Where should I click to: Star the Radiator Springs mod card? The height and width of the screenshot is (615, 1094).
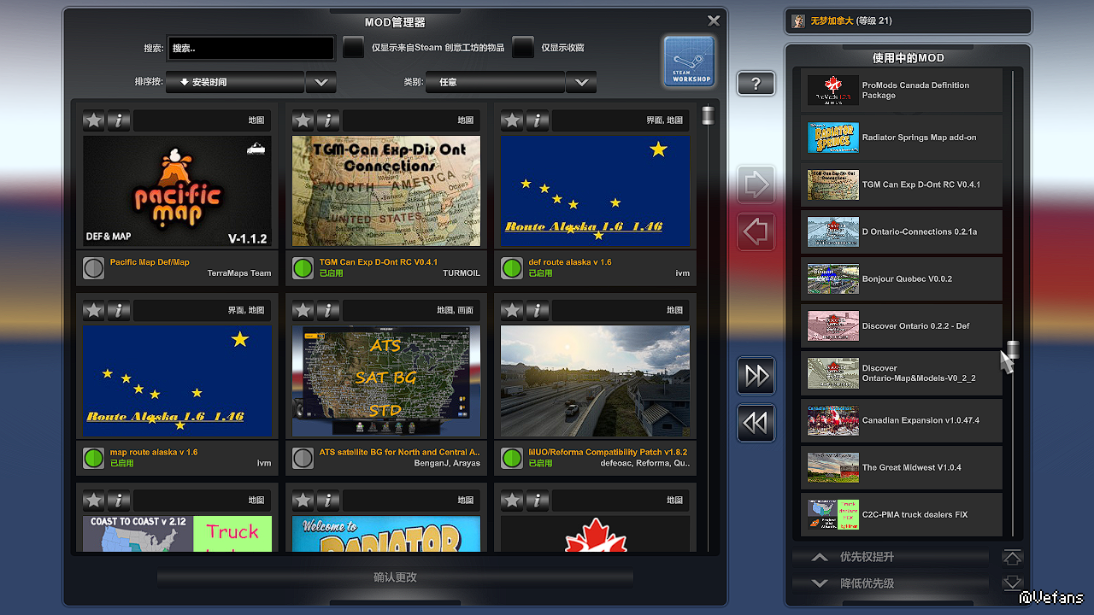[303, 500]
